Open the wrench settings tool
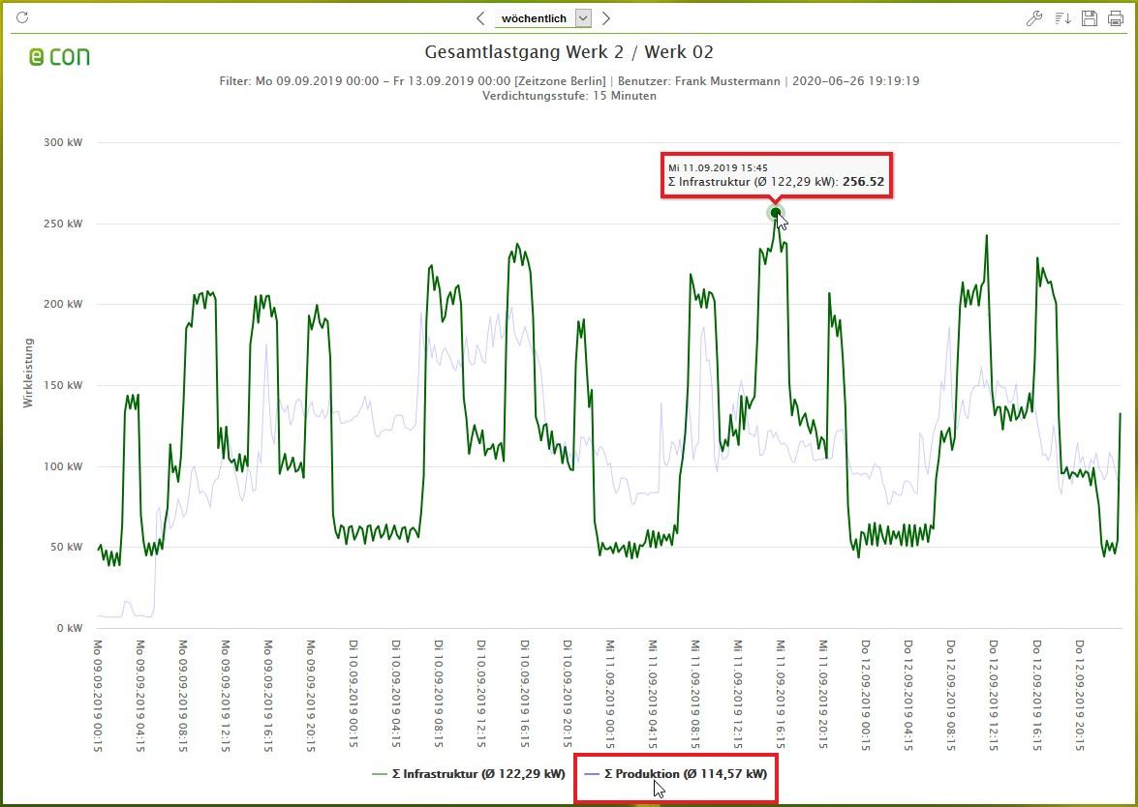 1034,18
